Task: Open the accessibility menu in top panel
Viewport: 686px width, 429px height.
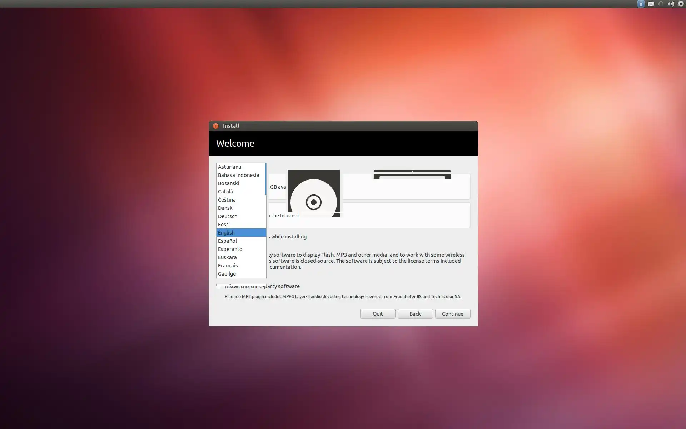Action: pyautogui.click(x=641, y=4)
